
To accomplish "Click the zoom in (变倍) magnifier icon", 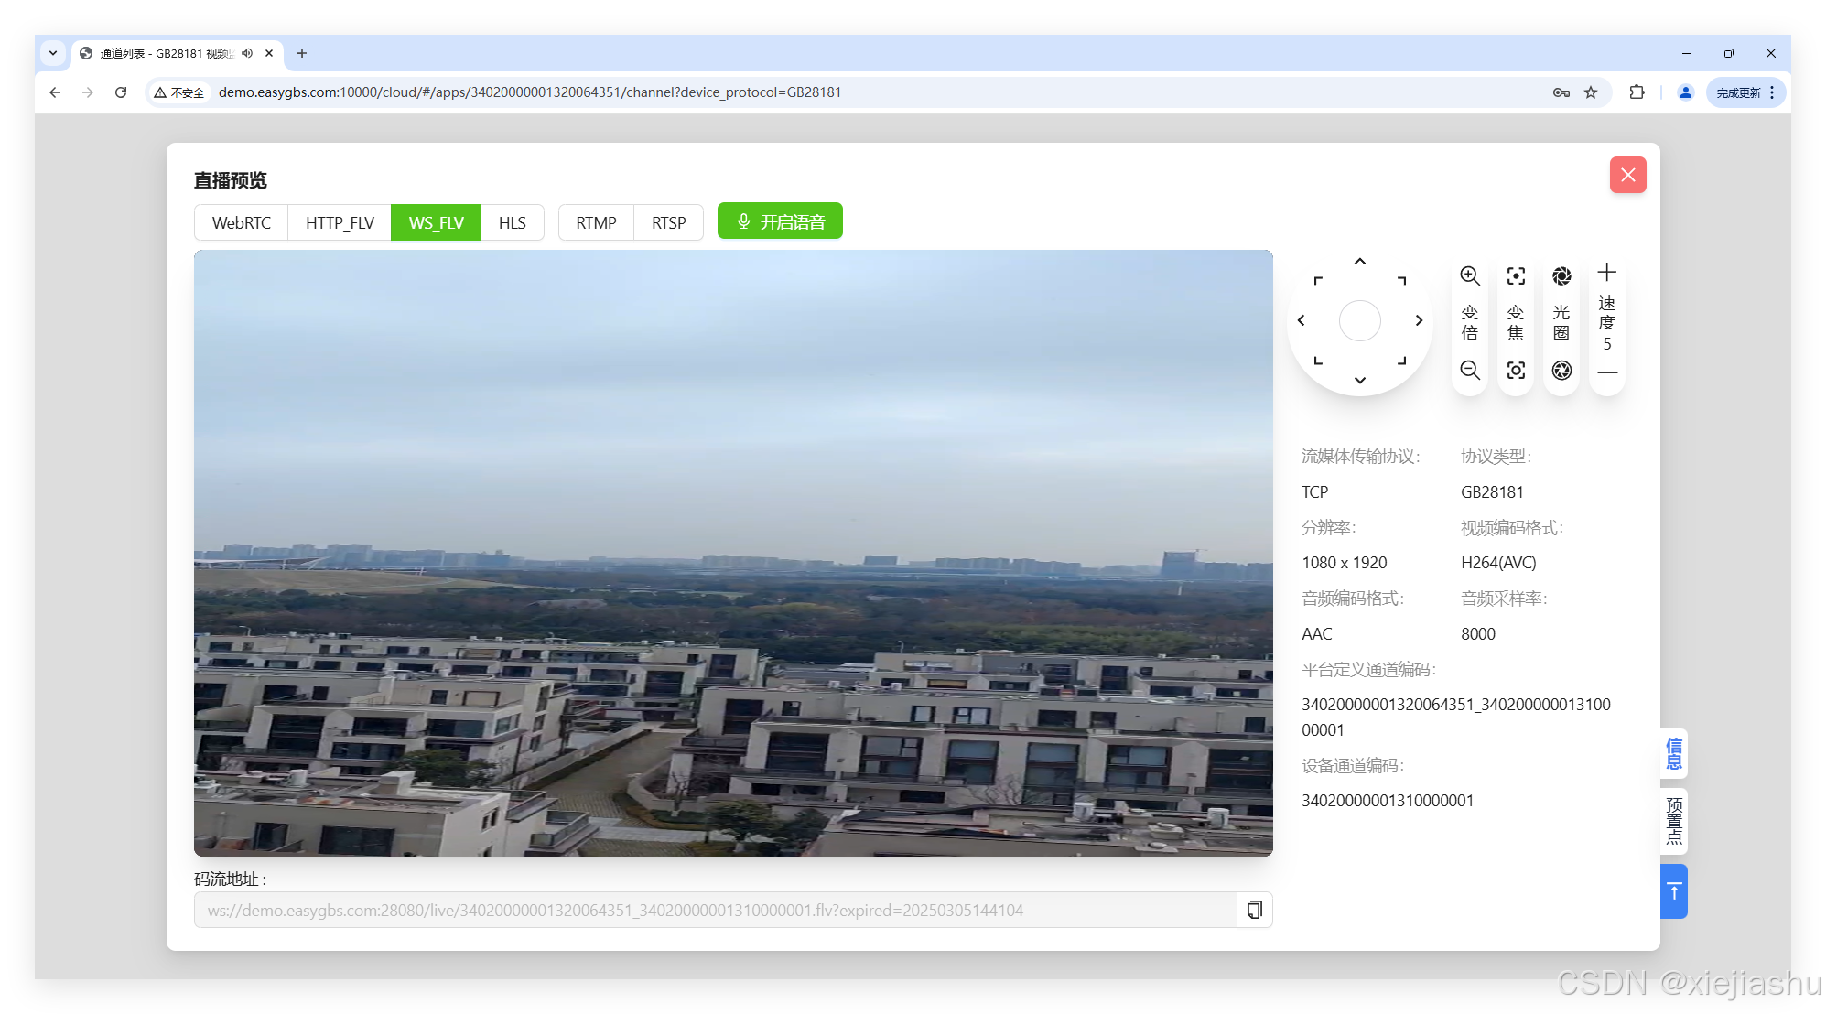I will click(x=1470, y=275).
